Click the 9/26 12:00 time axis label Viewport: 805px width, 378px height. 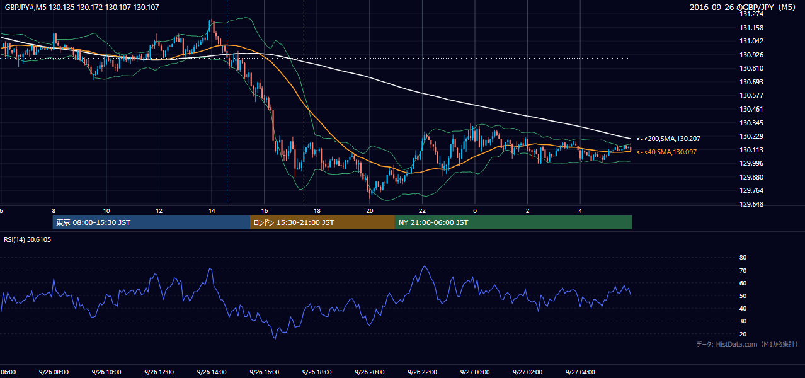tap(158, 372)
